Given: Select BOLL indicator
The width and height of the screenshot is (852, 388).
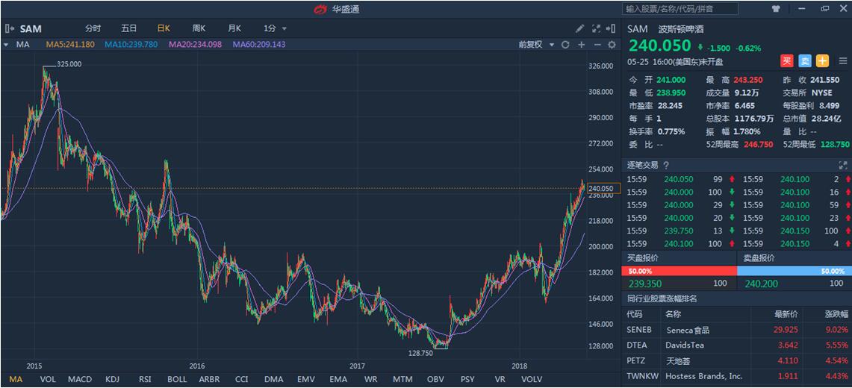Looking at the screenshot, I should pyautogui.click(x=177, y=379).
